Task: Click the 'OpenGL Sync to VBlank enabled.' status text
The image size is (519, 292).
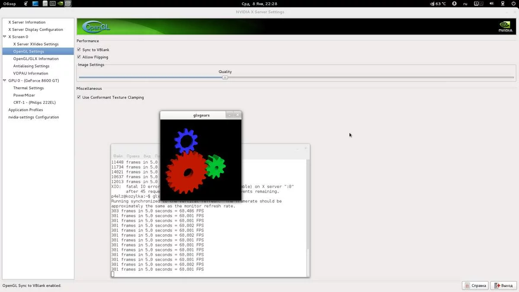Action: (x=32, y=286)
